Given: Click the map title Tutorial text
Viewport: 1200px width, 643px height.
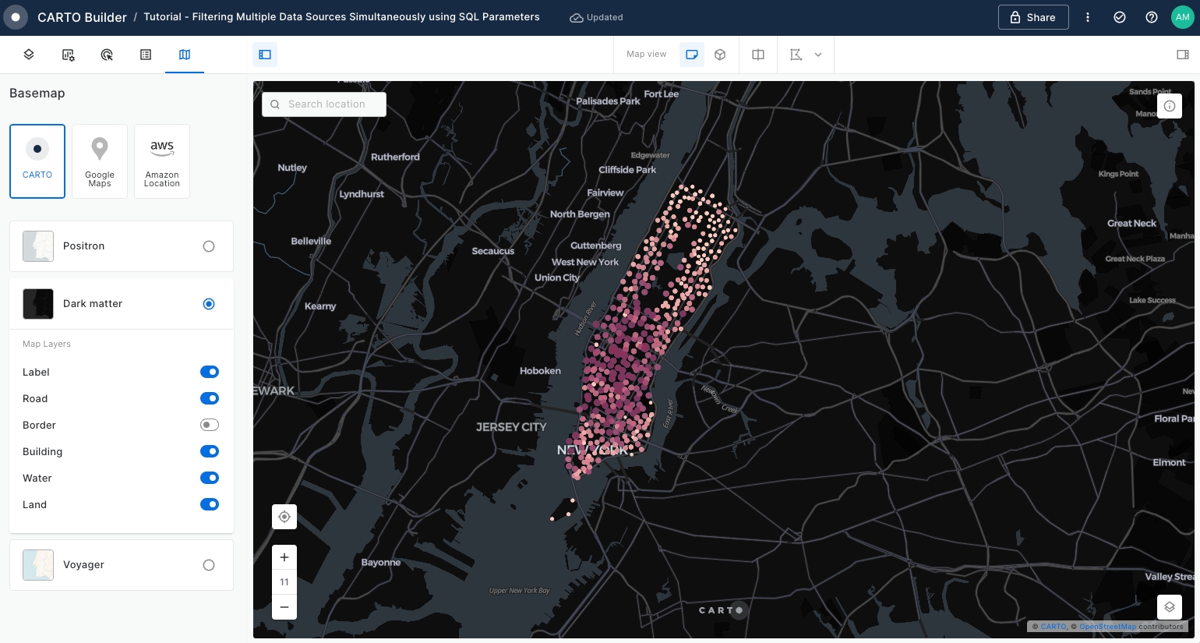Looking at the screenshot, I should coord(341,17).
